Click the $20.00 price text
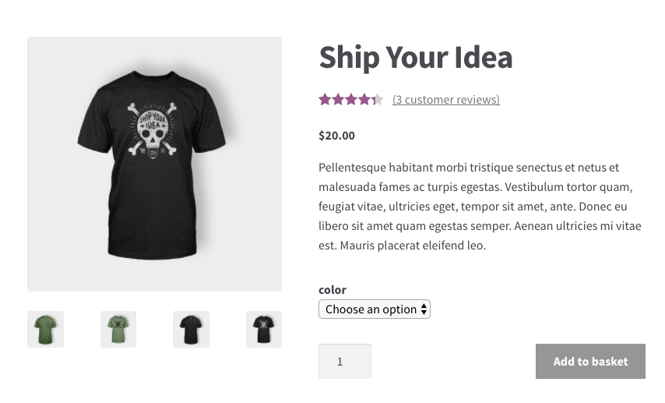This screenshot has height=403, width=665. pyautogui.click(x=336, y=136)
